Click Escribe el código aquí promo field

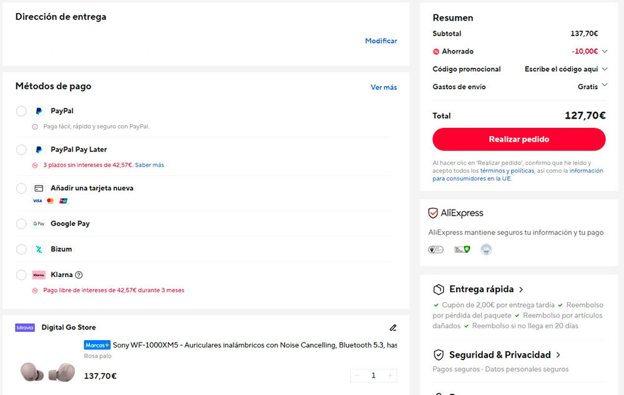pos(561,69)
